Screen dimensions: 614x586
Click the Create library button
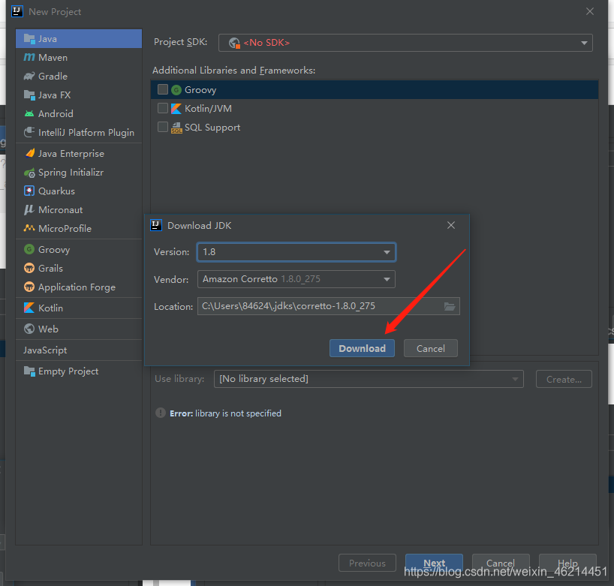coord(564,379)
